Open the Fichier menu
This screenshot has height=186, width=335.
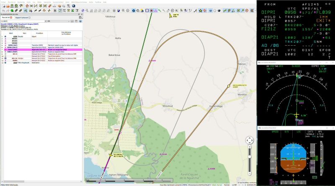(3, 2)
